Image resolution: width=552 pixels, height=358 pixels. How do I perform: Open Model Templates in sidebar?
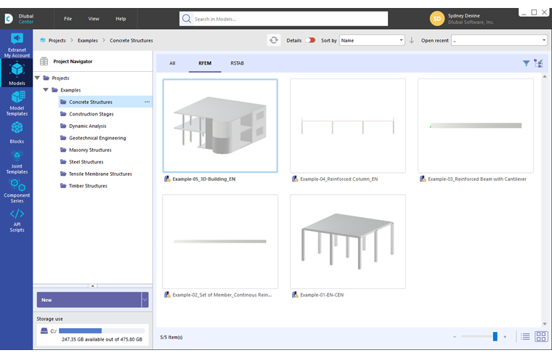click(x=17, y=103)
